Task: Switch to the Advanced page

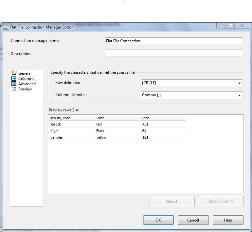Action: [x=27, y=84]
